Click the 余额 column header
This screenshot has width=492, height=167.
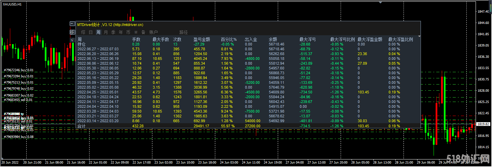click(273, 39)
